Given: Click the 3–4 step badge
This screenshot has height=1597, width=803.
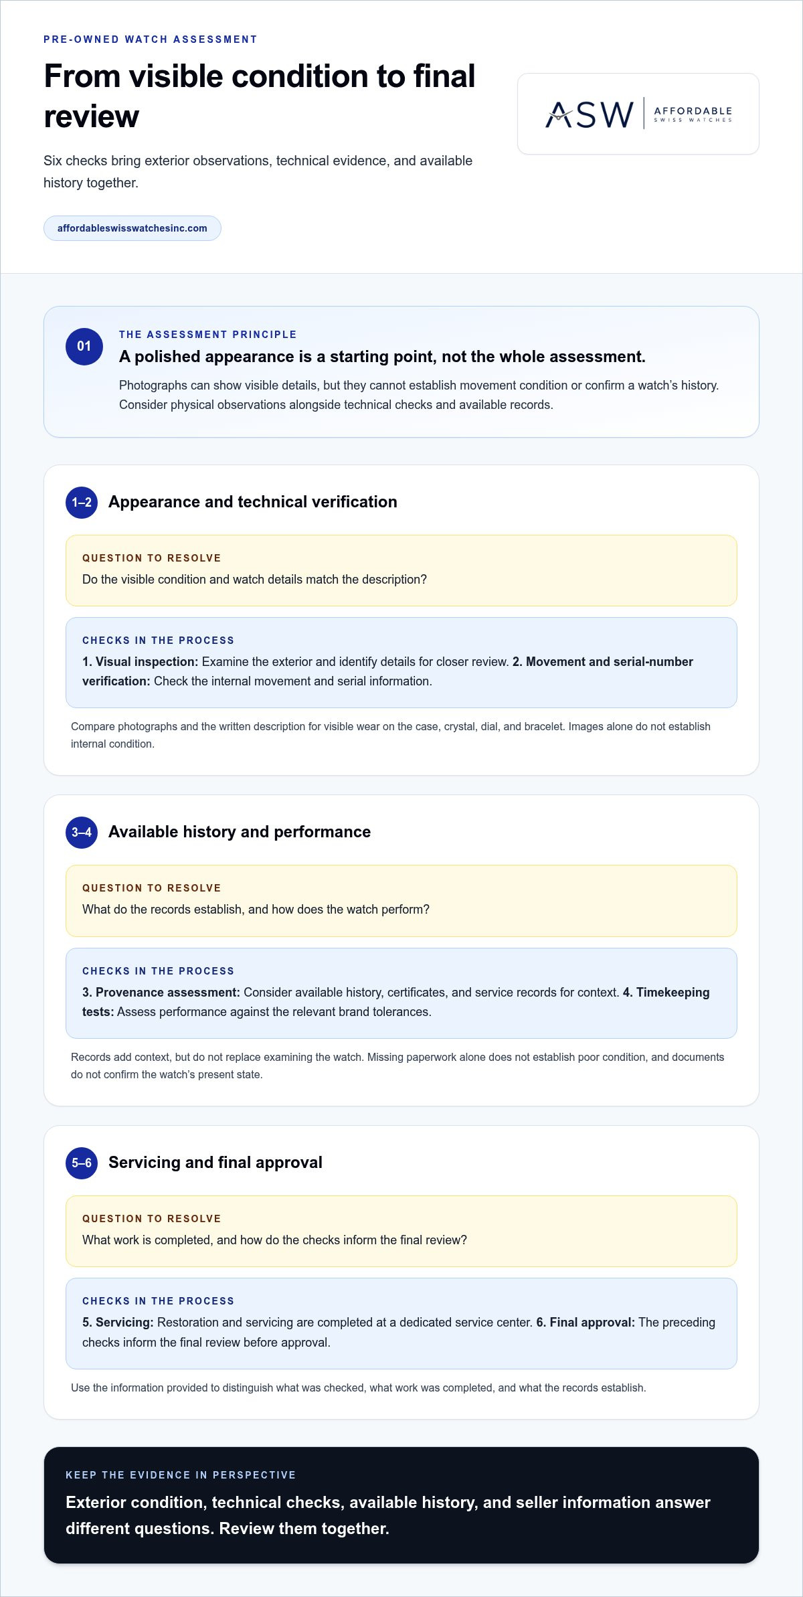Looking at the screenshot, I should click(x=82, y=832).
